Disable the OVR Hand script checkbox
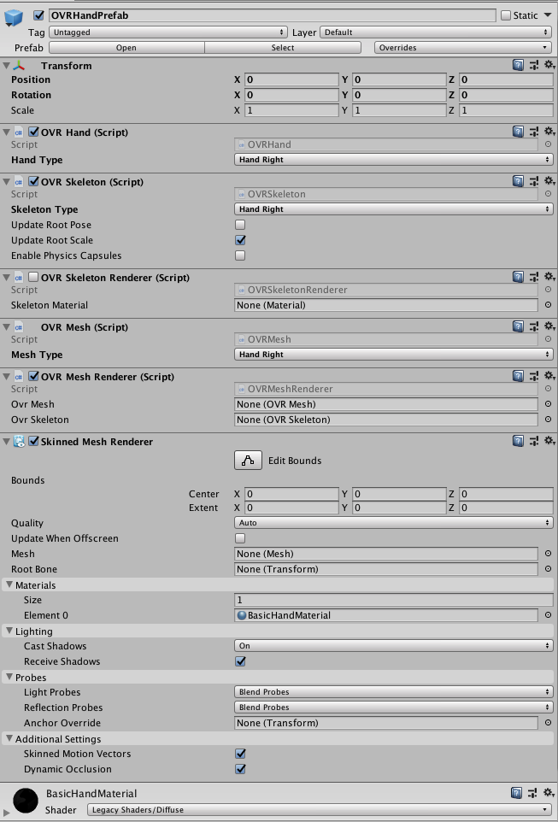Image resolution: width=558 pixels, height=822 pixels. [x=33, y=132]
